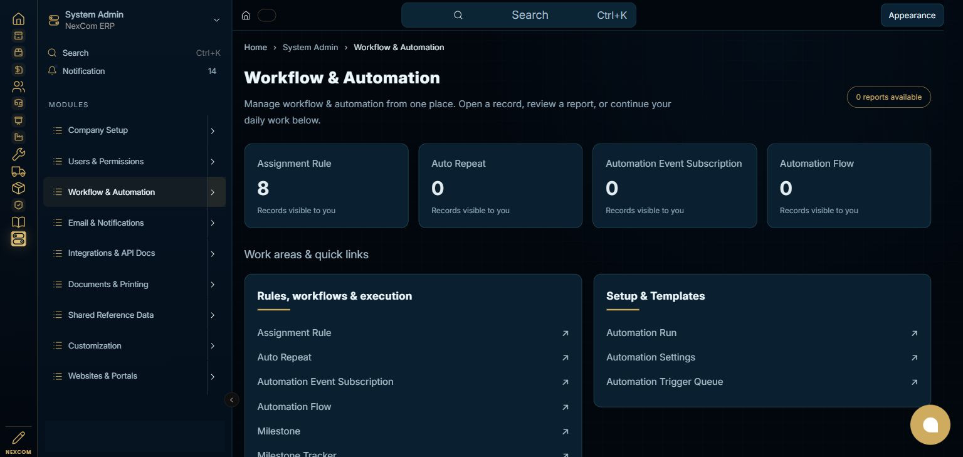Open the chat bubble widget

[x=930, y=424]
